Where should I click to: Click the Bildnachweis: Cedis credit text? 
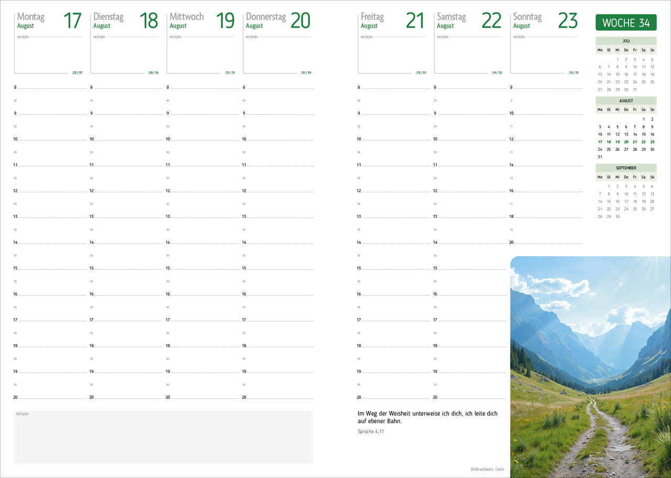pyautogui.click(x=487, y=469)
